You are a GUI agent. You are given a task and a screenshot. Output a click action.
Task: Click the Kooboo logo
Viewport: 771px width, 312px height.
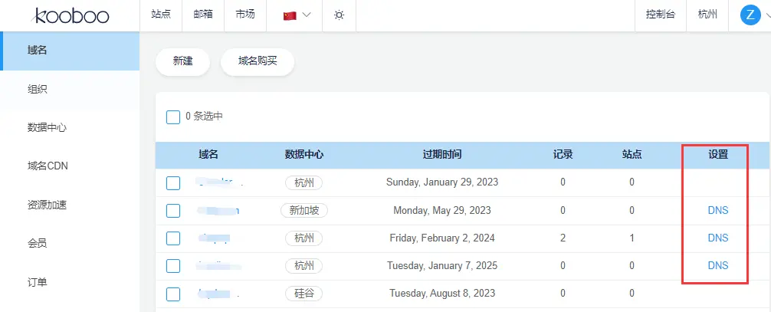[x=71, y=15]
